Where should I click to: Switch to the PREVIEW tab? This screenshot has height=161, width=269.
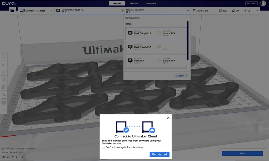click(134, 3)
